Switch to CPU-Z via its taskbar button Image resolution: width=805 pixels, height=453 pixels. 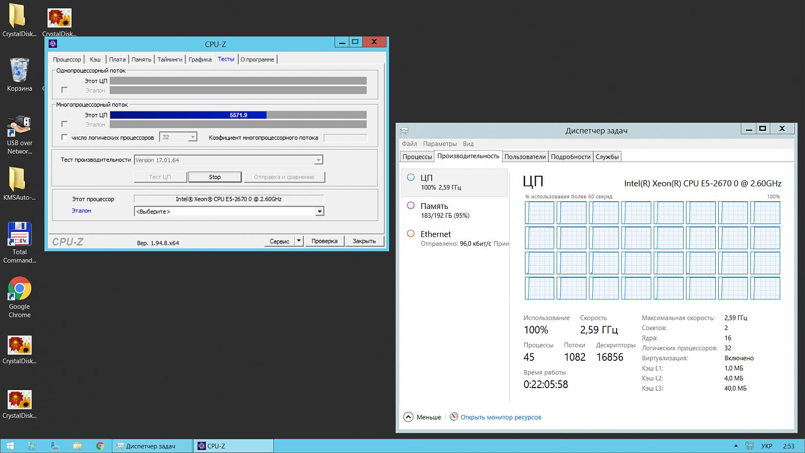[233, 446]
